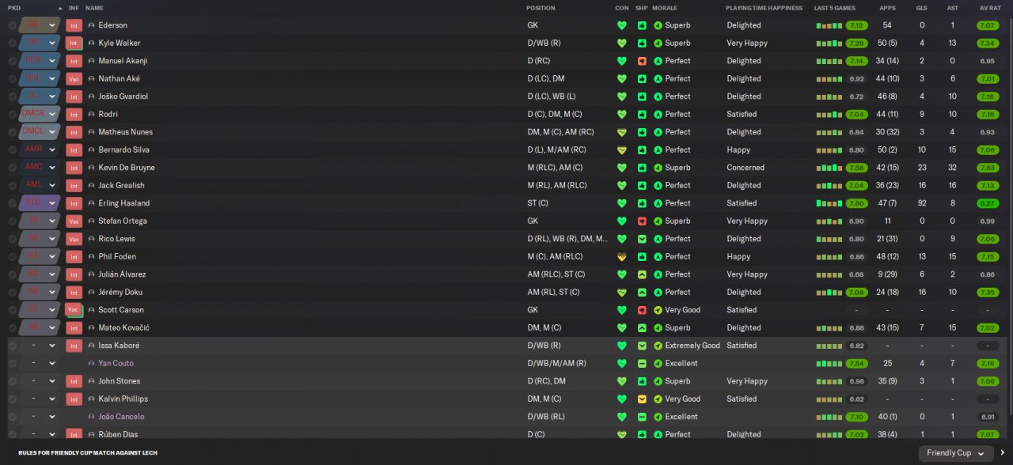Click Erling Haaland's last five games bars
Image resolution: width=1013 pixels, height=465 pixels.
tap(829, 203)
